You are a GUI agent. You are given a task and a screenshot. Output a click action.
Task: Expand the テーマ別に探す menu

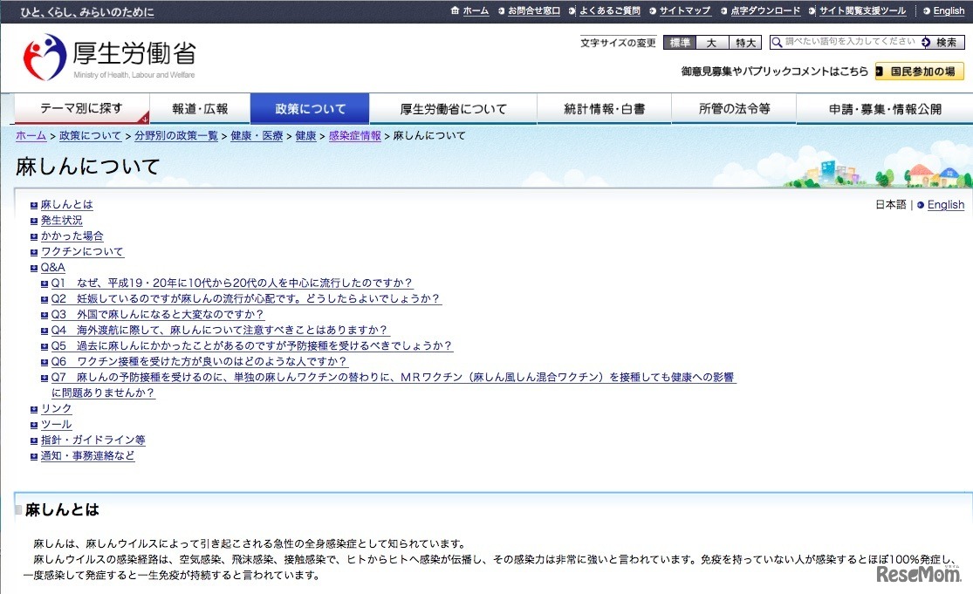[81, 109]
